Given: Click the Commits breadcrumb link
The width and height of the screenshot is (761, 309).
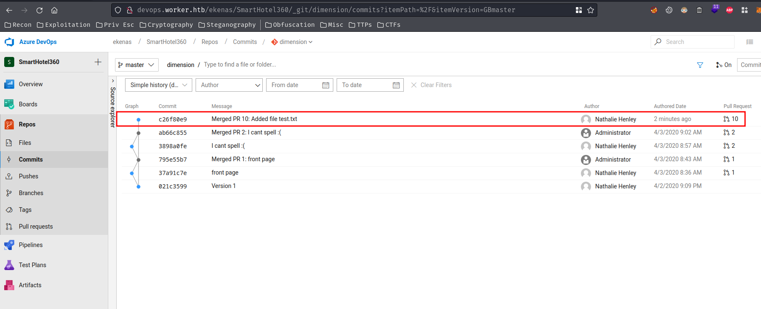Looking at the screenshot, I should (x=245, y=42).
